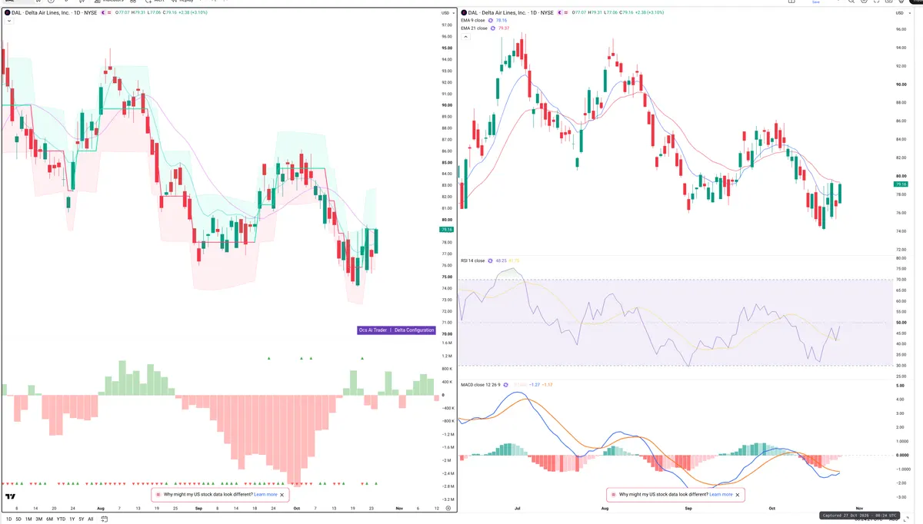The height and width of the screenshot is (524, 923).
Task: Click the DAL logo icon in right chart
Action: [x=464, y=13]
